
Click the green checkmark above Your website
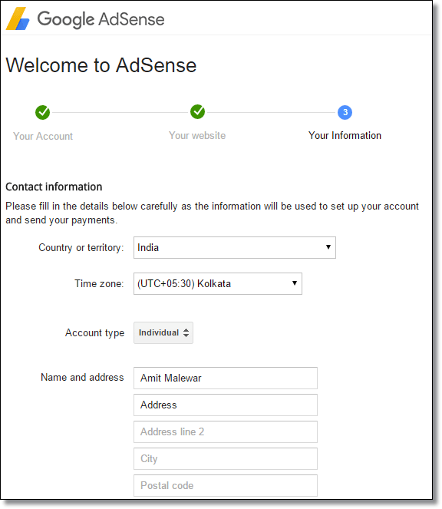point(198,111)
